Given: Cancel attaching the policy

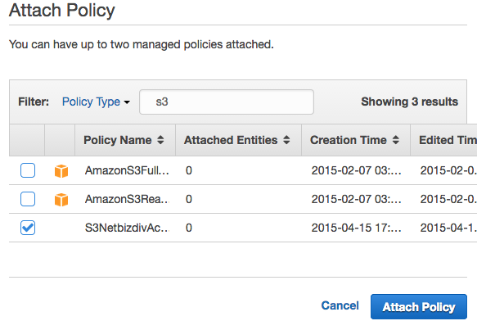Looking at the screenshot, I should 340,305.
